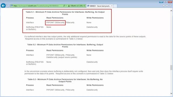Click 'DataSecurity' write permission in Table 5.1
The height and width of the screenshot is (97, 173).
tap(92, 27)
